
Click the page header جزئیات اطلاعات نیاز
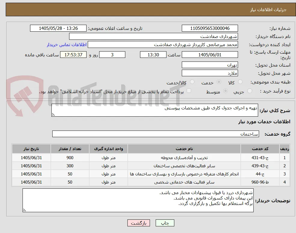pos(268,10)
